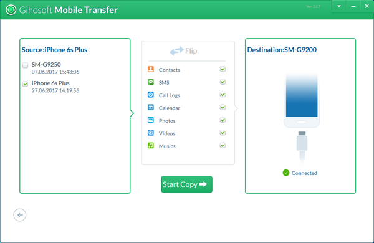This screenshot has width=374, height=243.
Task: Click the destination phone illustration
Action: click(x=302, y=100)
